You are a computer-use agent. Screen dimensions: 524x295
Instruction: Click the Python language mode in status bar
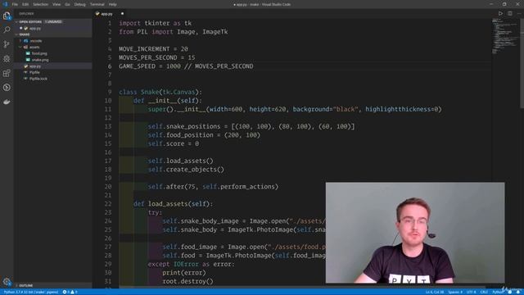(x=497, y=292)
